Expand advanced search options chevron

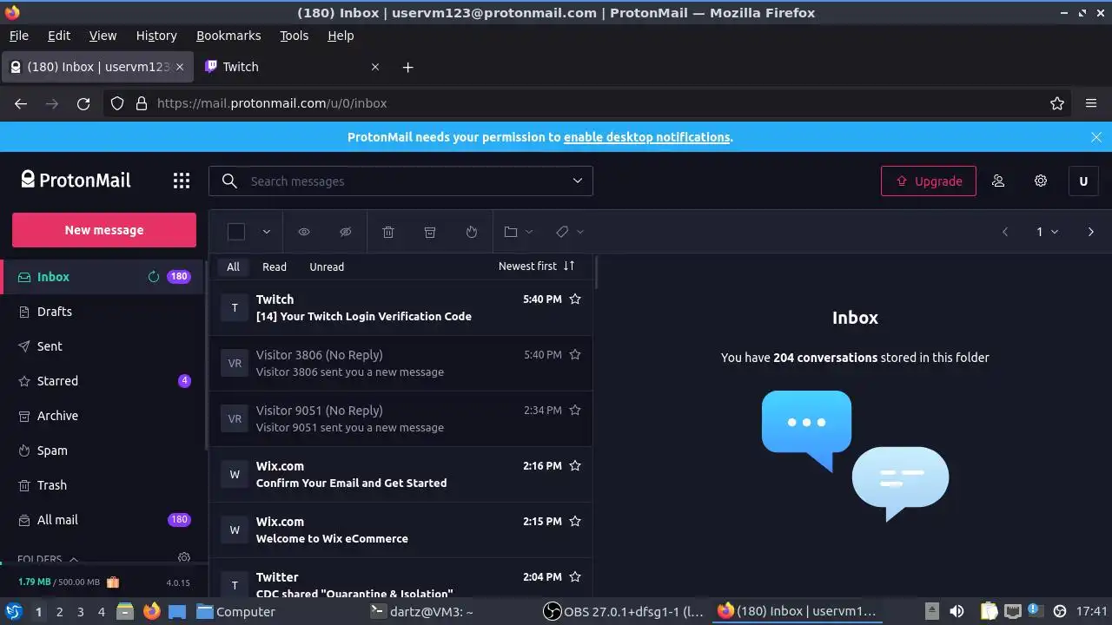(578, 181)
